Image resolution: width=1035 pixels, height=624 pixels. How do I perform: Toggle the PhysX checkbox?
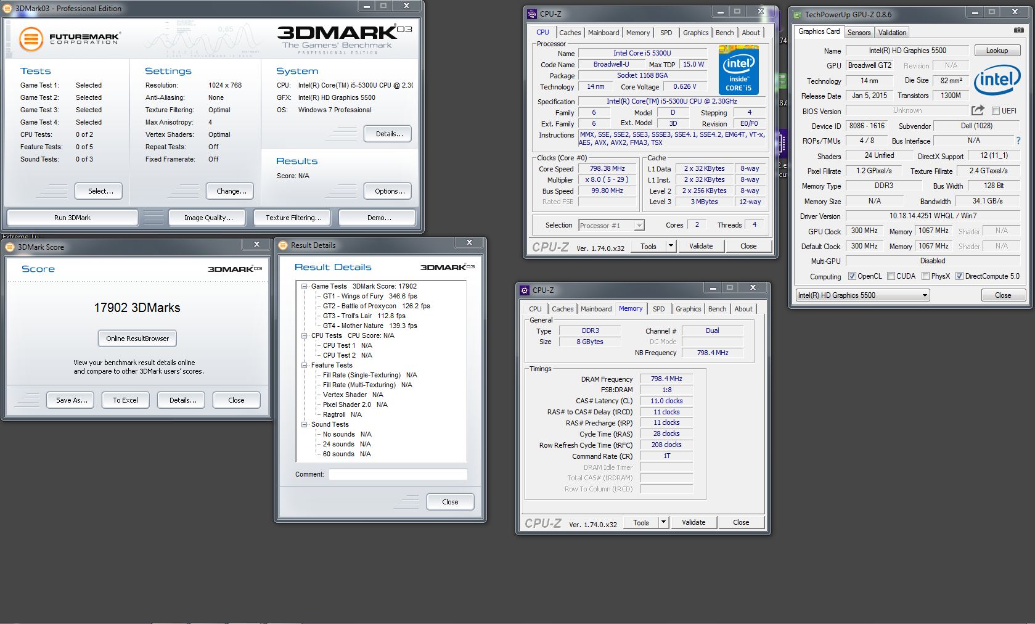925,276
